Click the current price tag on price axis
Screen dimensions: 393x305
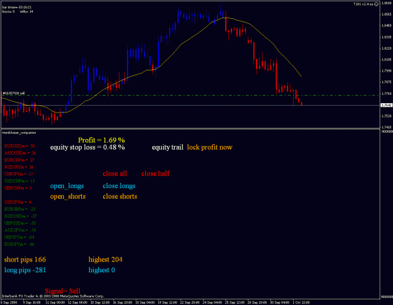click(386, 105)
